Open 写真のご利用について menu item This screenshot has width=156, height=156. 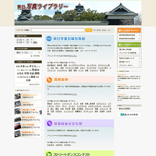129,58
